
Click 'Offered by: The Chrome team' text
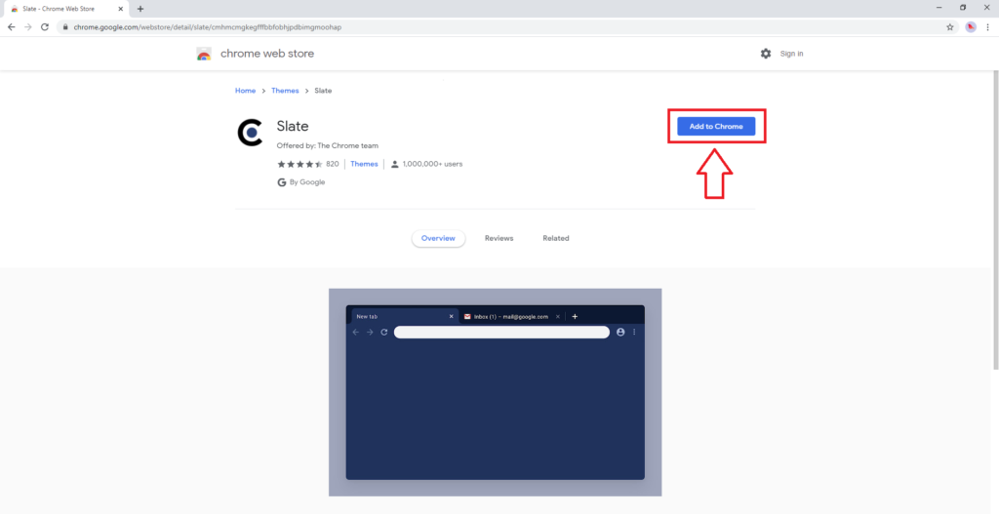point(328,145)
